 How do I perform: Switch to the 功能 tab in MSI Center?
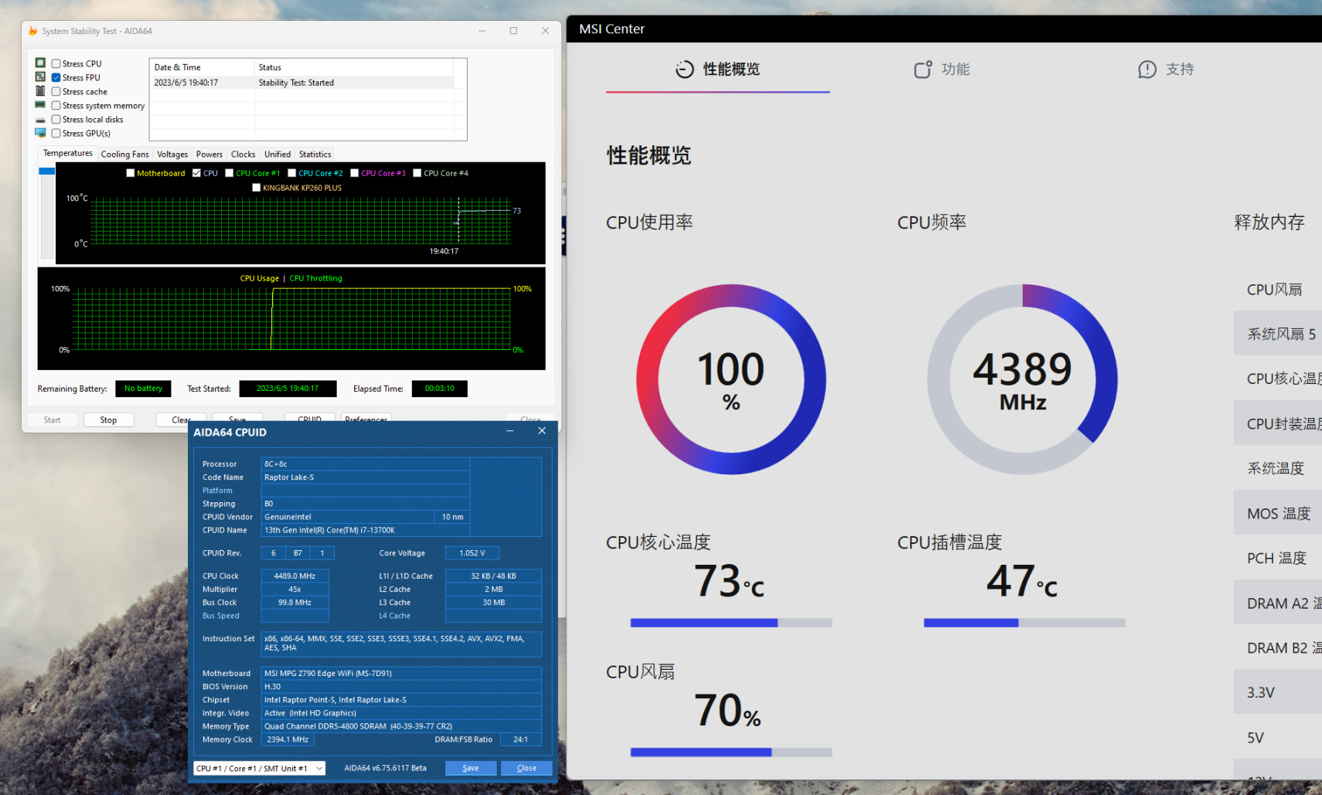point(942,70)
